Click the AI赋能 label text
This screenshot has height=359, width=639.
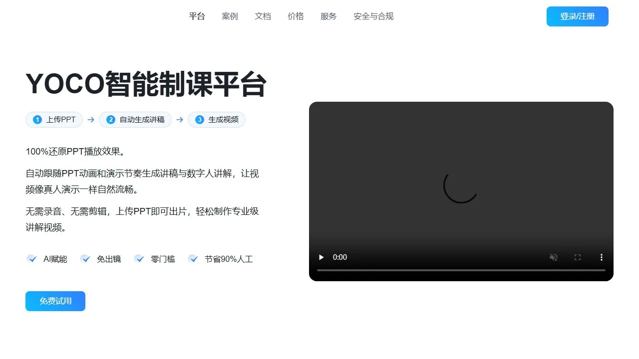[55, 259]
